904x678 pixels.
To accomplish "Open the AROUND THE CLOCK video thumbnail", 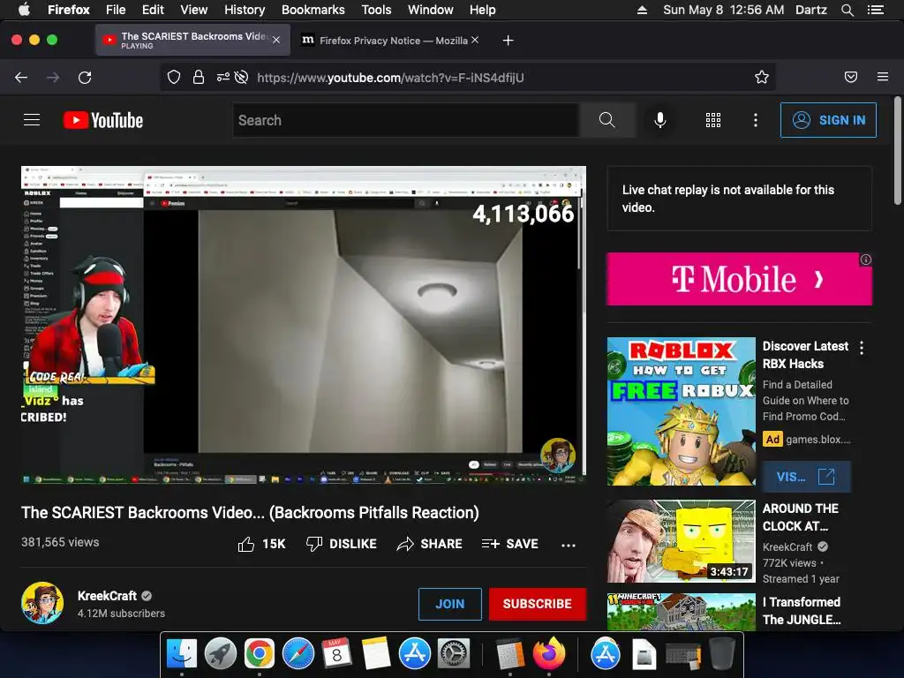I will tap(681, 541).
